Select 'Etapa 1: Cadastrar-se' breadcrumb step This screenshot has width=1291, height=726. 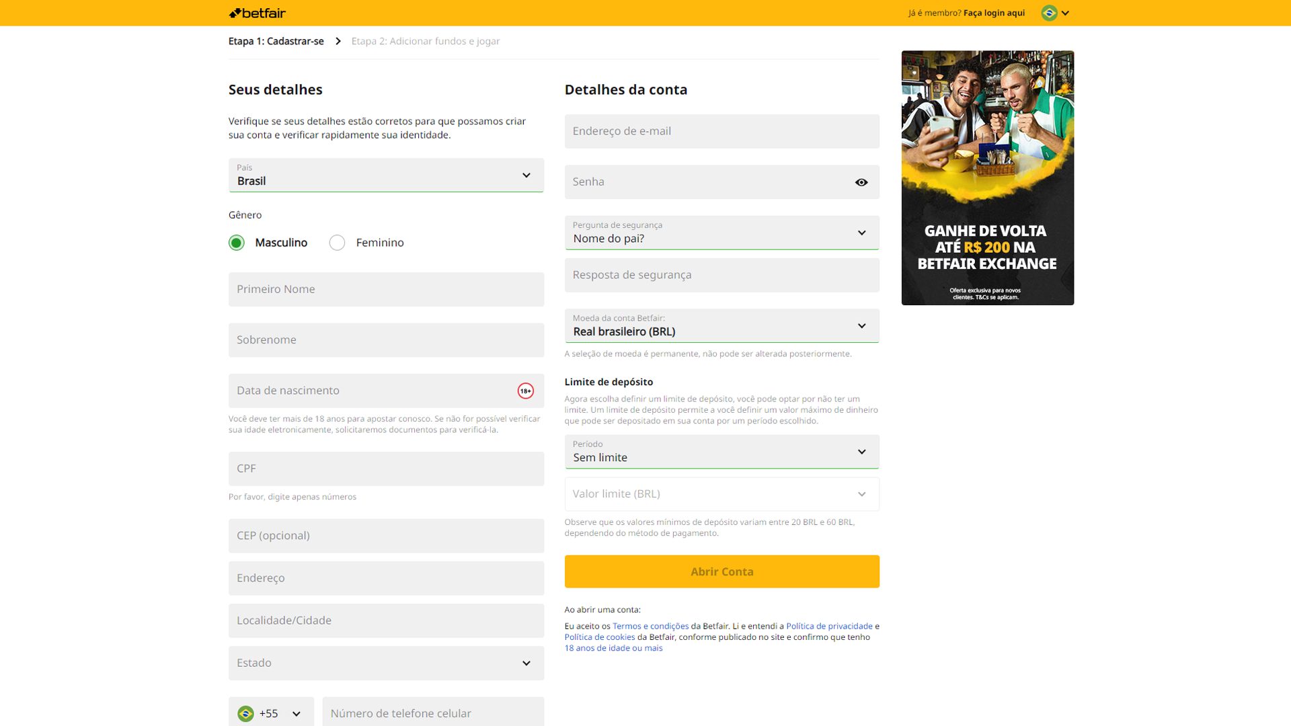(276, 41)
